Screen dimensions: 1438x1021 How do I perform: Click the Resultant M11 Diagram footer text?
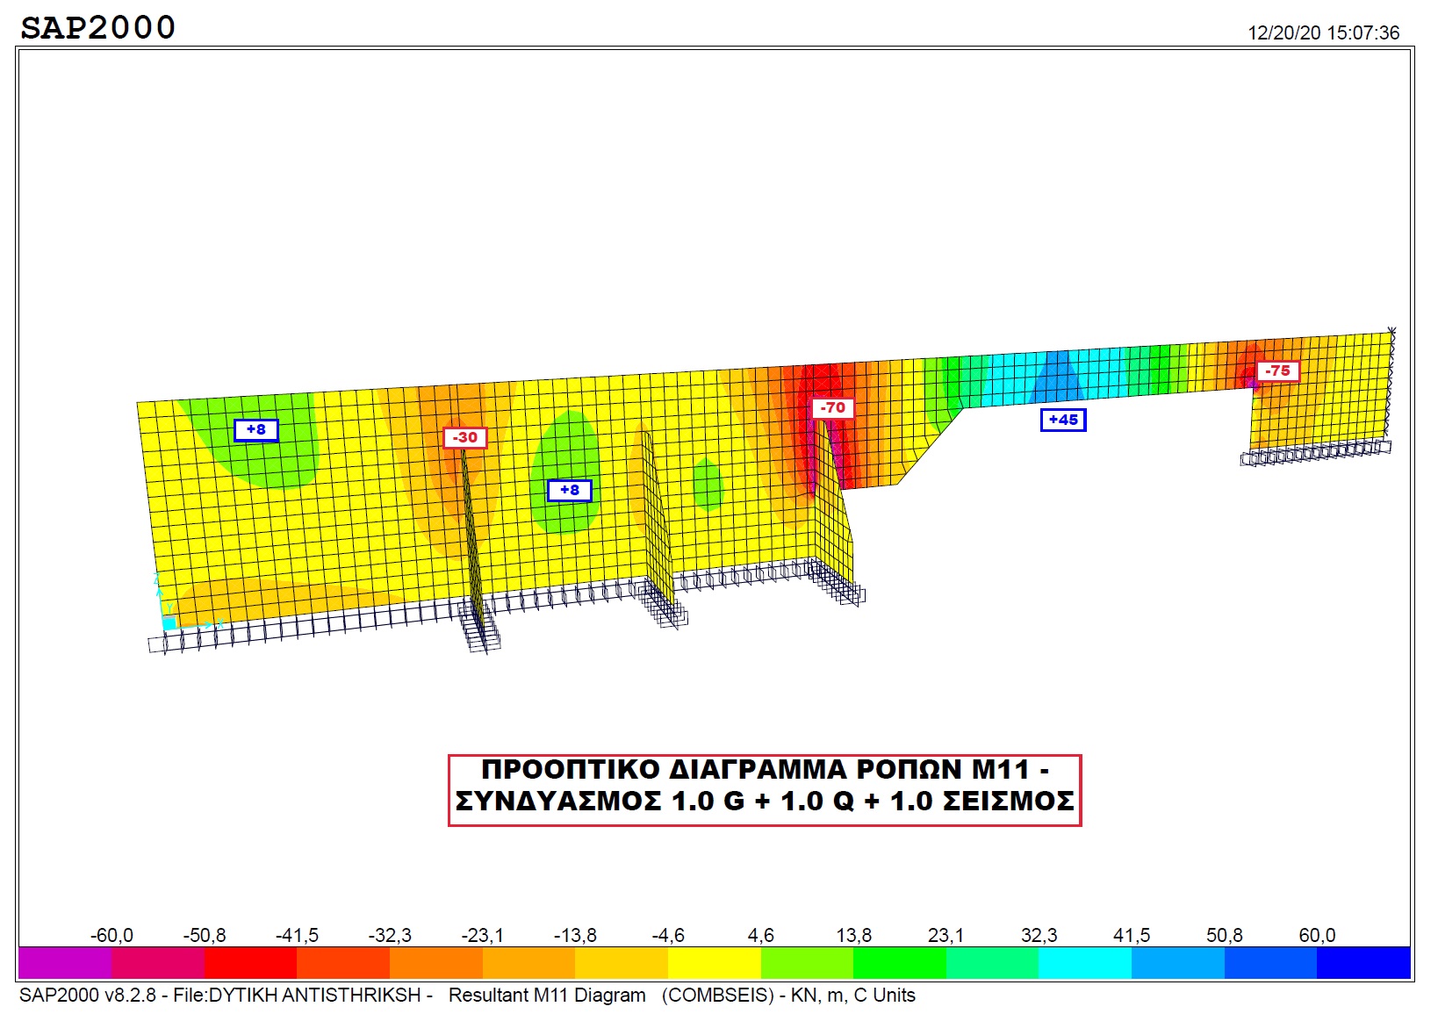[x=547, y=996]
